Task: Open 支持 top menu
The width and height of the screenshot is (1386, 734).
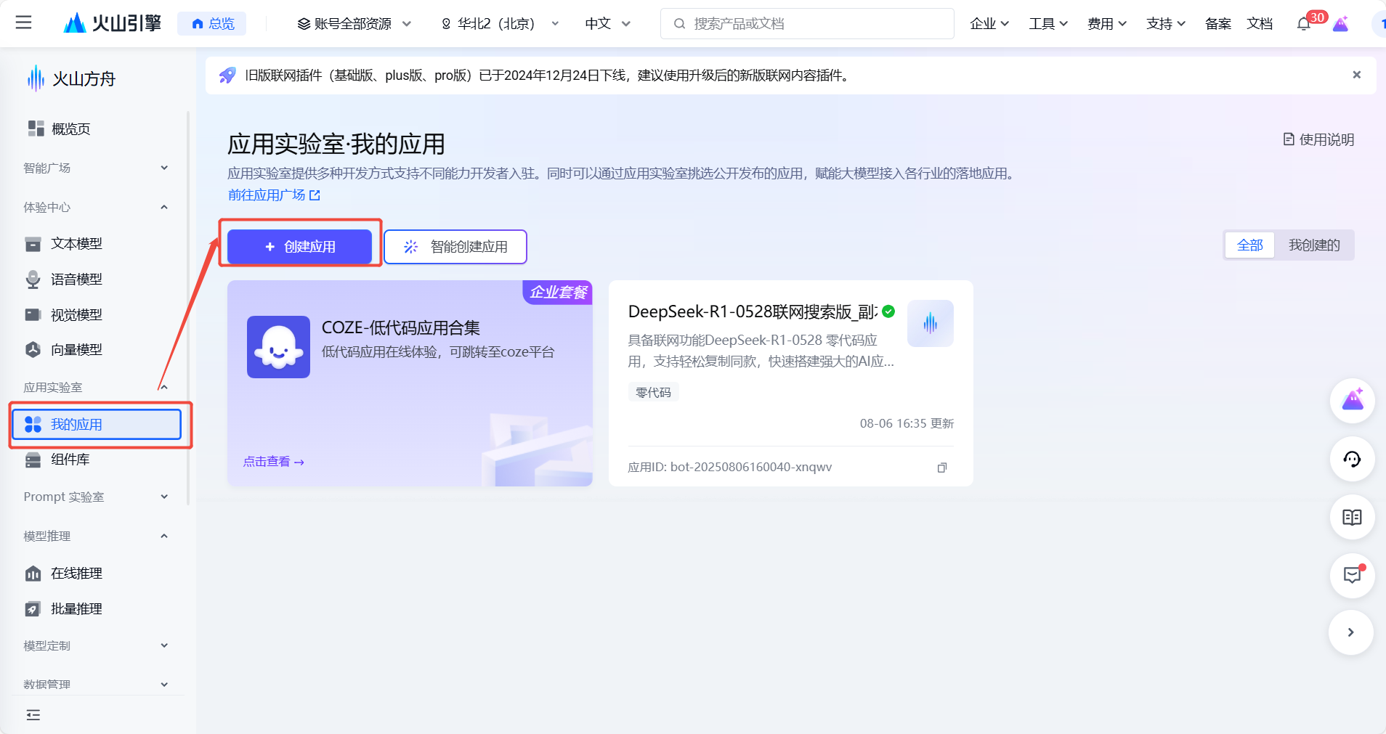Action: click(x=1166, y=24)
